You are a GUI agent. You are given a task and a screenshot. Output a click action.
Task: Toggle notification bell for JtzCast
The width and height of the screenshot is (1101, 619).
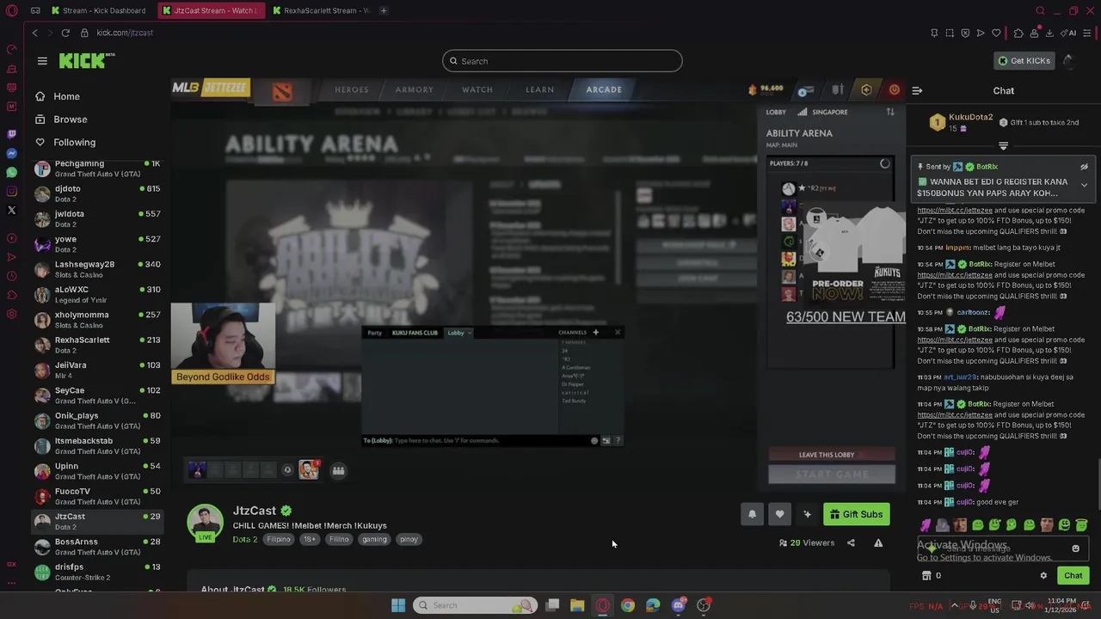pyautogui.click(x=752, y=514)
